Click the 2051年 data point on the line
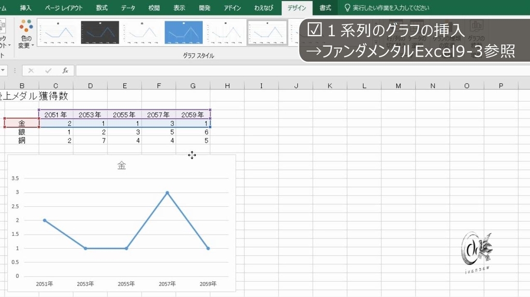The image size is (530, 297). (x=45, y=220)
